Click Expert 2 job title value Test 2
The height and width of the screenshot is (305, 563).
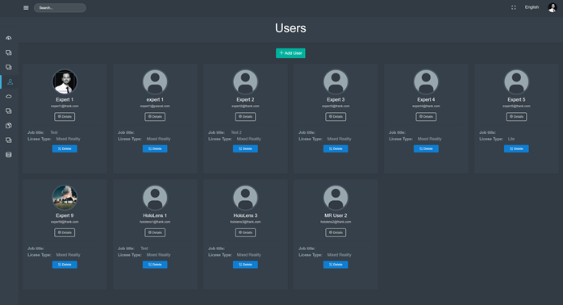coord(236,132)
